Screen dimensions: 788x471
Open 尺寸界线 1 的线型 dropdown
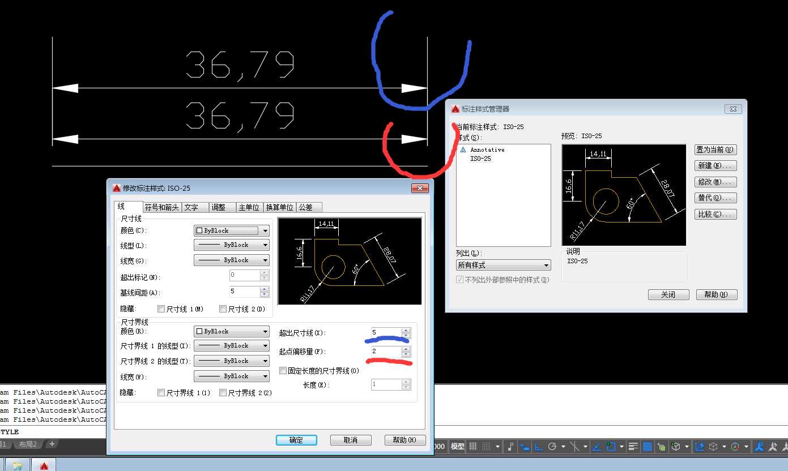pos(231,345)
